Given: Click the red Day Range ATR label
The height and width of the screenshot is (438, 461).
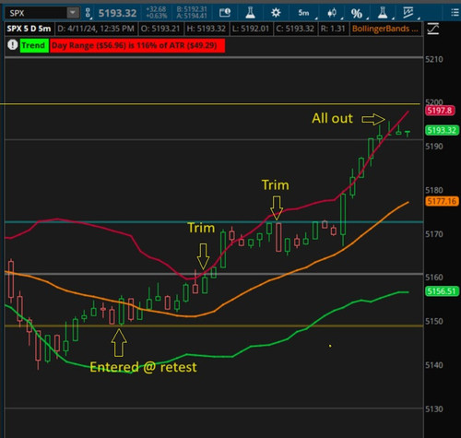Looking at the screenshot, I should click(137, 45).
